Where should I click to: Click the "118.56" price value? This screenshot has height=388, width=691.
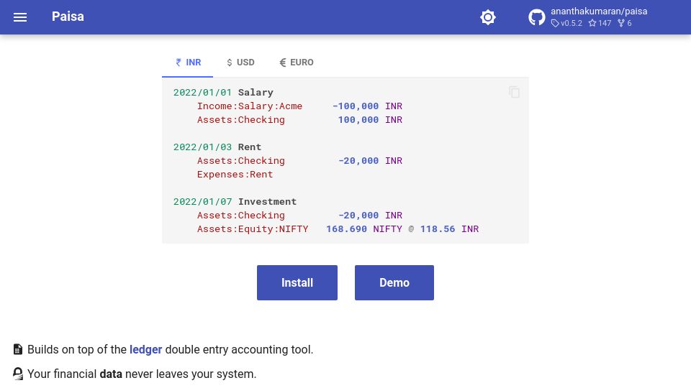[x=438, y=228]
